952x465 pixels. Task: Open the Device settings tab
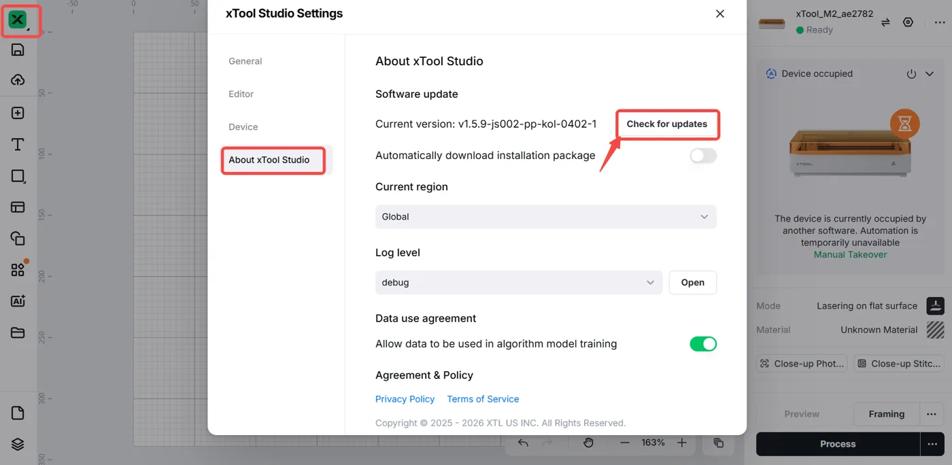click(243, 127)
